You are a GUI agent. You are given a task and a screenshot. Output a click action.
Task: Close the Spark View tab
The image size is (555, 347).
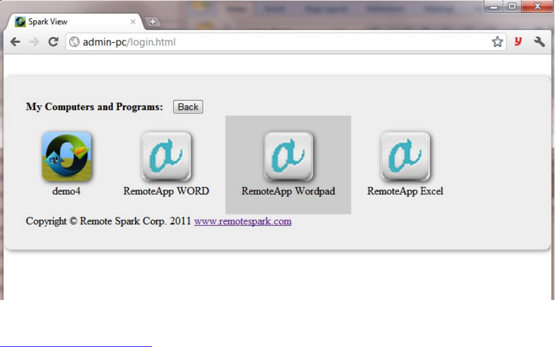[133, 22]
